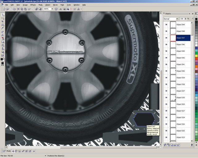
Task: Click Object 527 in Objects docker
Action: tap(180, 111)
